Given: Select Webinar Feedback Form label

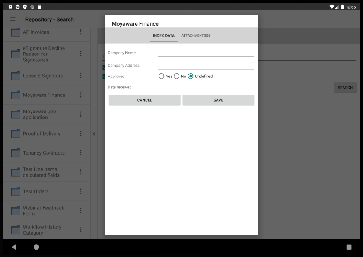Looking at the screenshot, I should [44, 211].
